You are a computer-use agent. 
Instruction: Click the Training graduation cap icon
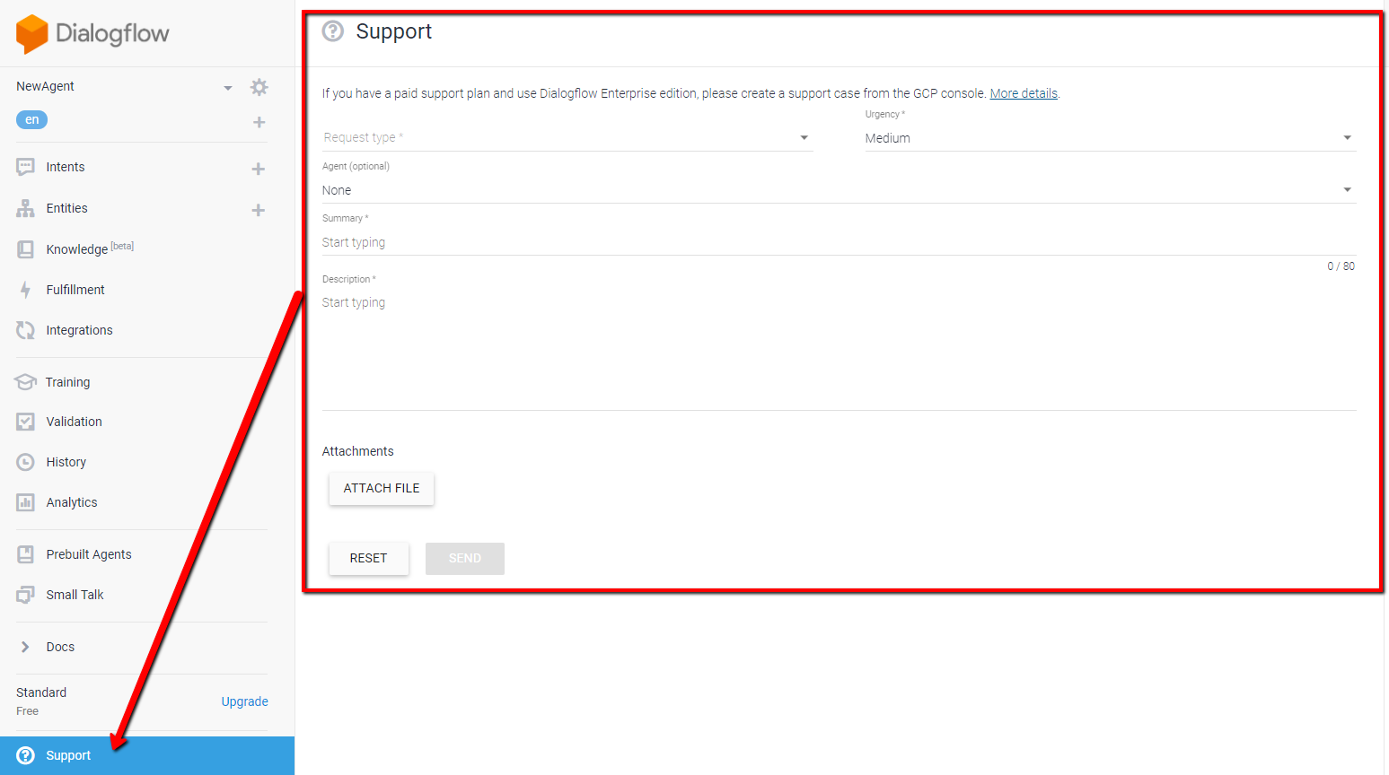pos(26,382)
